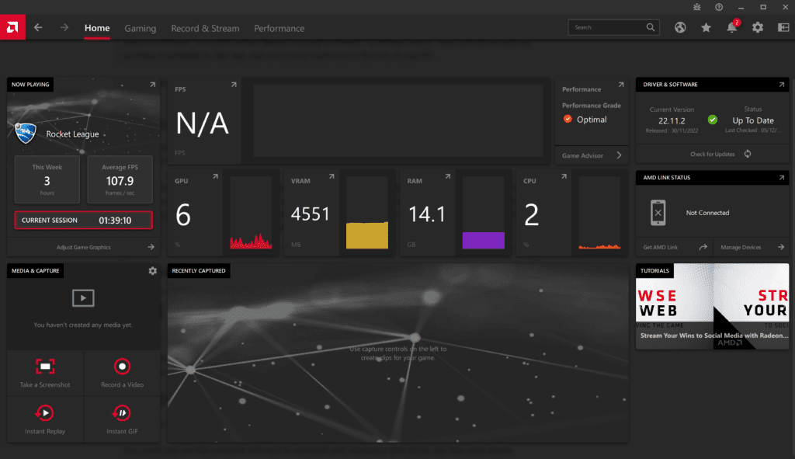Open the Home tab
The height and width of the screenshot is (459, 795).
point(97,29)
